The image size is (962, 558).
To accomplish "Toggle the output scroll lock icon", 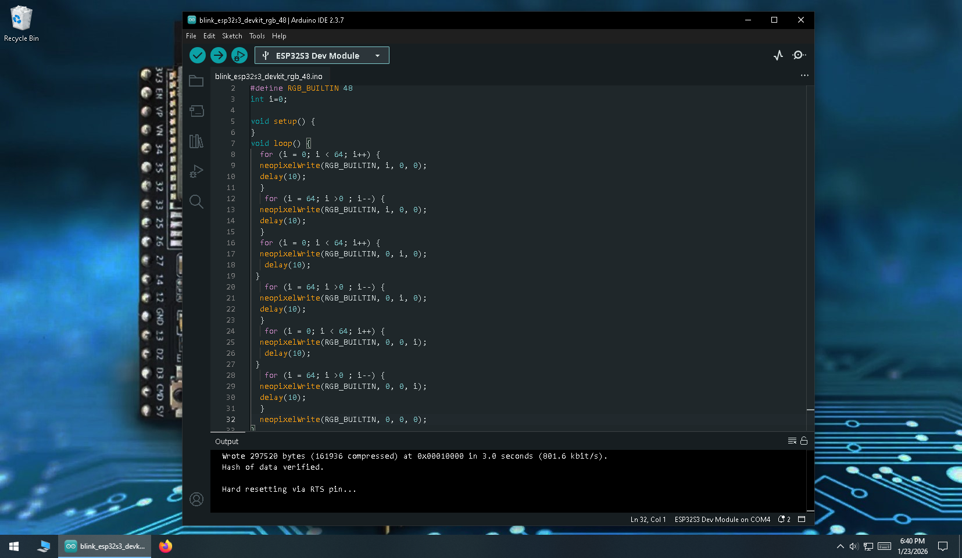I will click(804, 441).
